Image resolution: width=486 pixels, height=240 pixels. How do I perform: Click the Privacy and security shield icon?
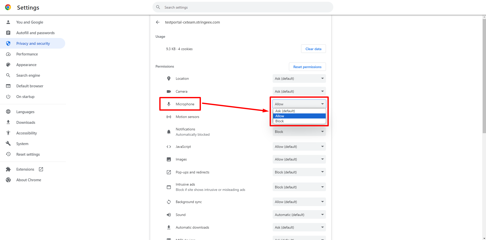tap(8, 44)
